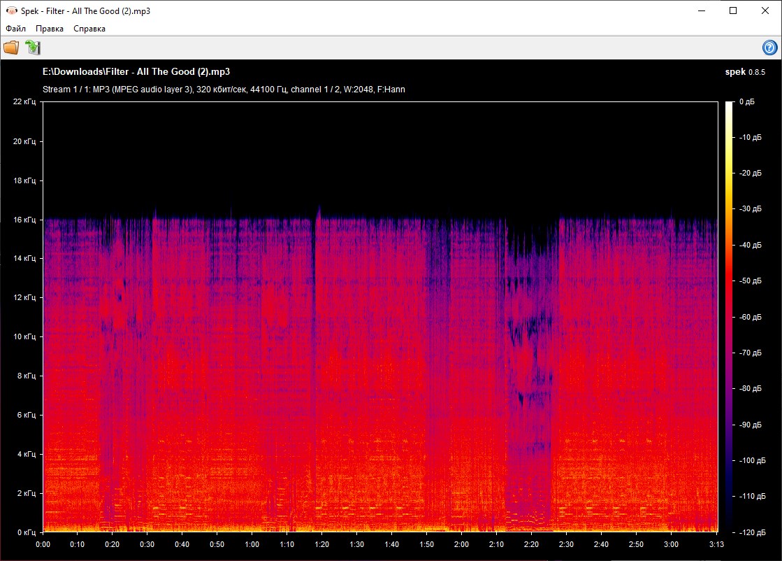The height and width of the screenshot is (561, 782).
Task: Click the 16 кГц frequency axis label
Action: [x=24, y=220]
